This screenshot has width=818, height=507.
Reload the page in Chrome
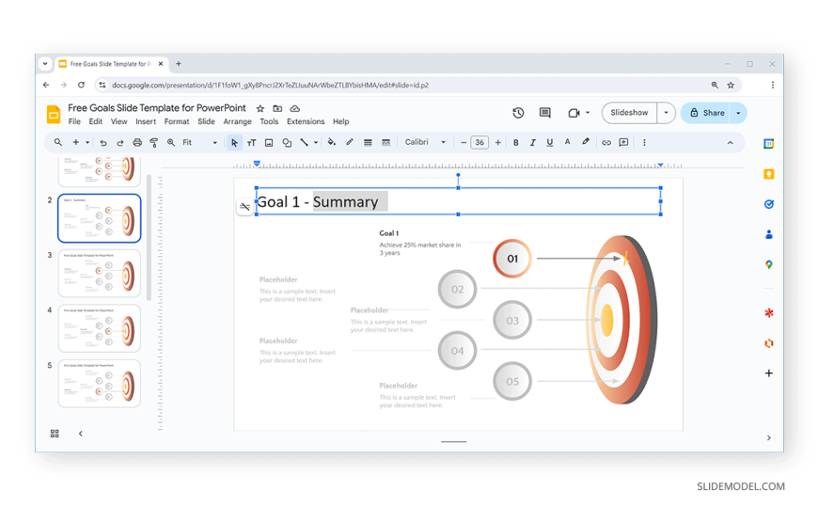tap(81, 85)
